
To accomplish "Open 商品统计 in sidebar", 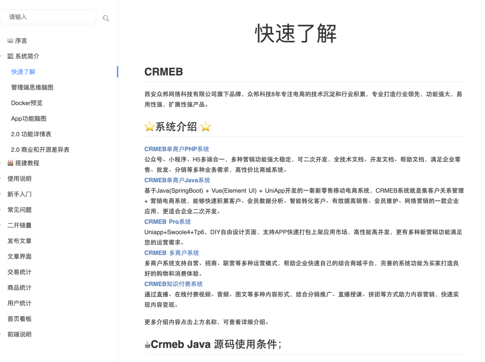I will [x=19, y=287].
